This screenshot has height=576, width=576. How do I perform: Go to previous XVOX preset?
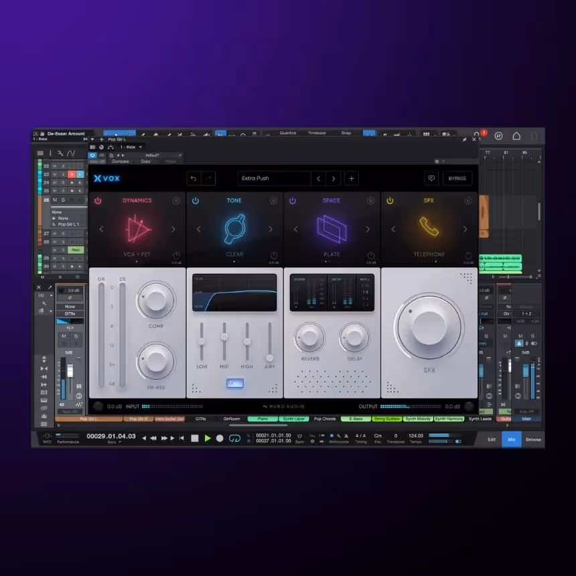coord(319,179)
